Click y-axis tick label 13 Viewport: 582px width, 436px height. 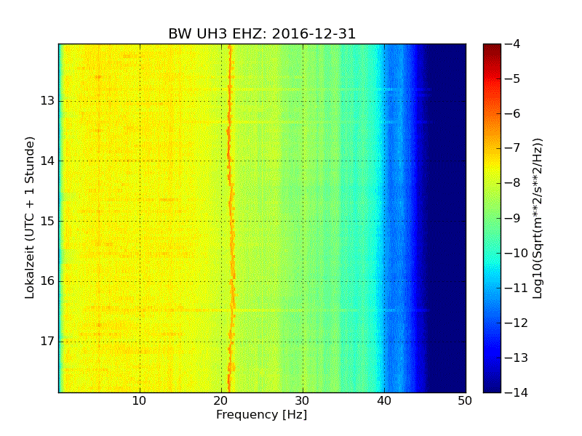[x=47, y=101]
